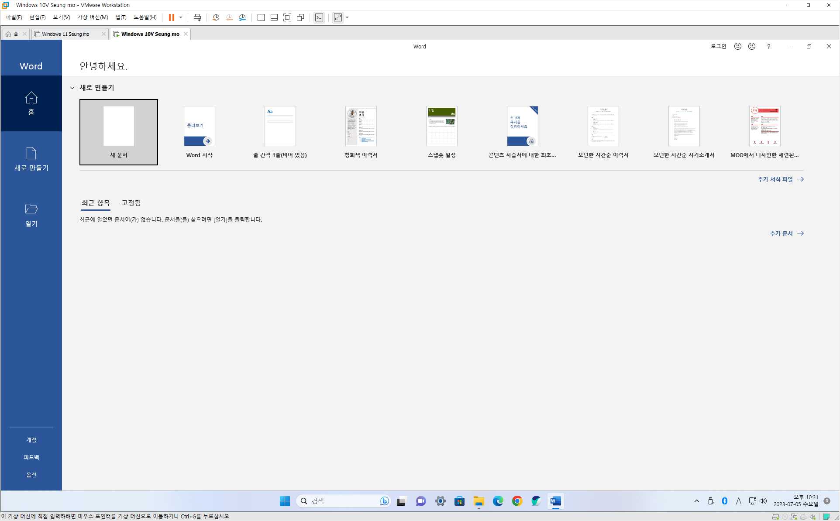This screenshot has height=521, width=840.
Task: Select the 스냅숏 일정 template thumbnail
Action: 441,127
